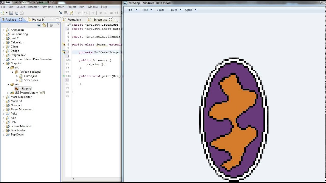326x183 pixels.
Task: Click E-mail in Windows Photo Viewer
Action: click(160, 10)
